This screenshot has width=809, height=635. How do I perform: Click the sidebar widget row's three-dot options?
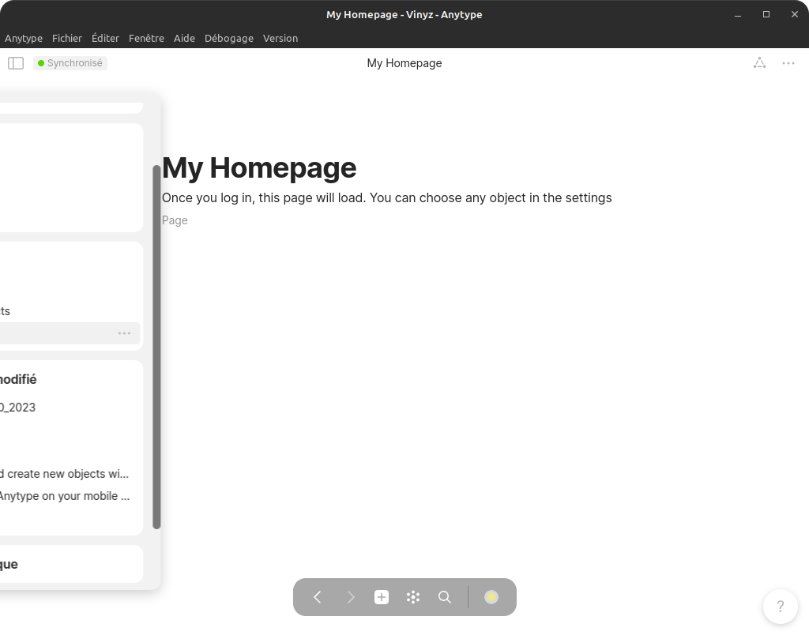click(x=124, y=333)
